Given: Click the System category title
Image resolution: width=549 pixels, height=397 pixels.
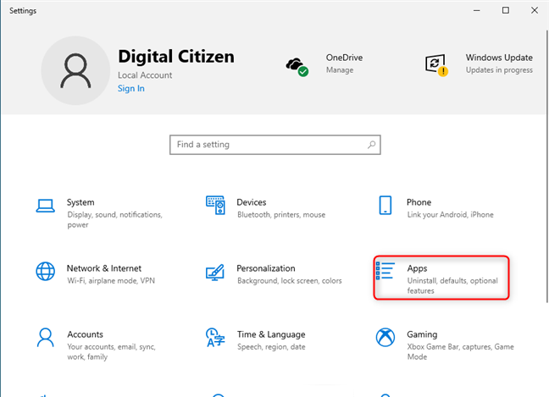Looking at the screenshot, I should [x=80, y=202].
